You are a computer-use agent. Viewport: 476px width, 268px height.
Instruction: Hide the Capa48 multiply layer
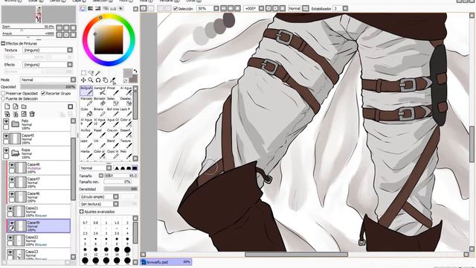(x=12, y=165)
